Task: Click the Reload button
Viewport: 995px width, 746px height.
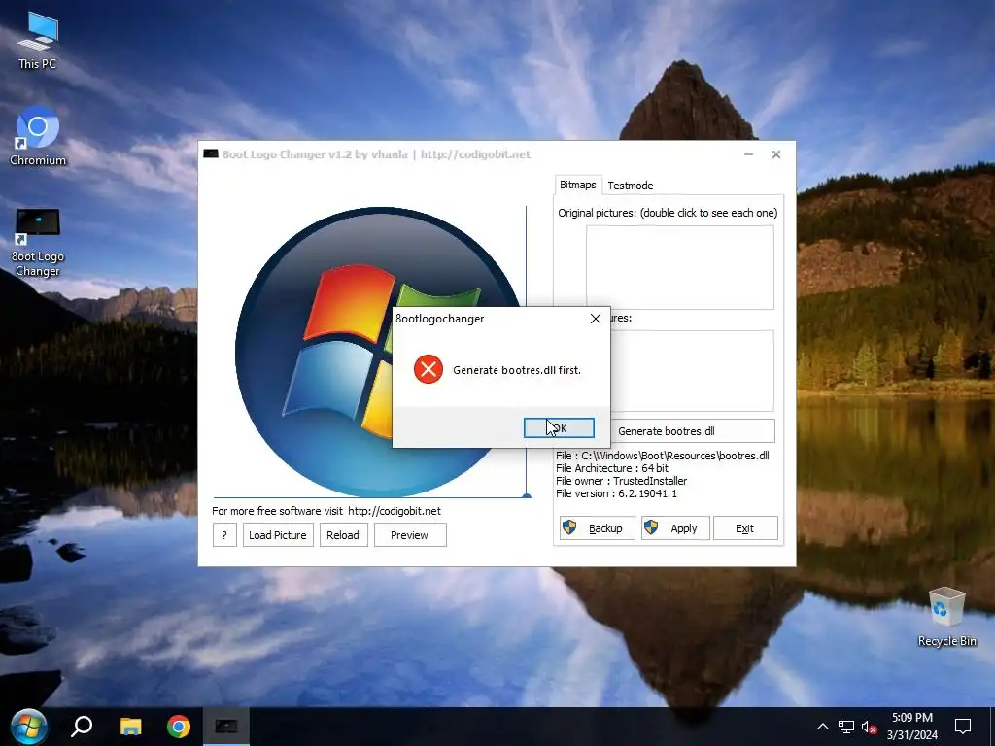Action: click(x=343, y=535)
